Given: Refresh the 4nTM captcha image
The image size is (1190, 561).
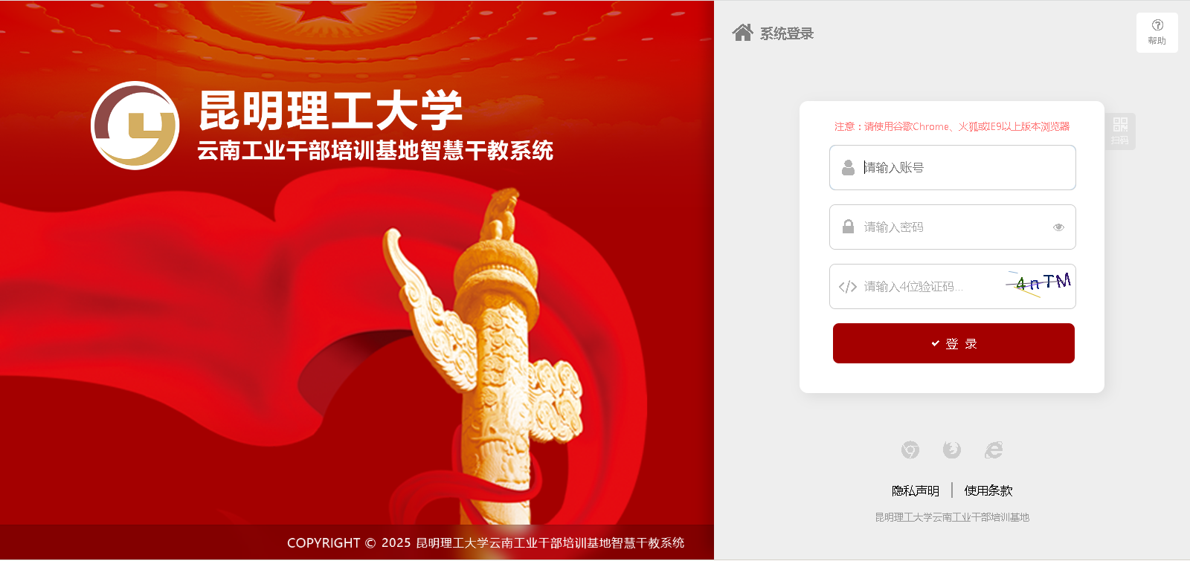Looking at the screenshot, I should pos(1039,283).
